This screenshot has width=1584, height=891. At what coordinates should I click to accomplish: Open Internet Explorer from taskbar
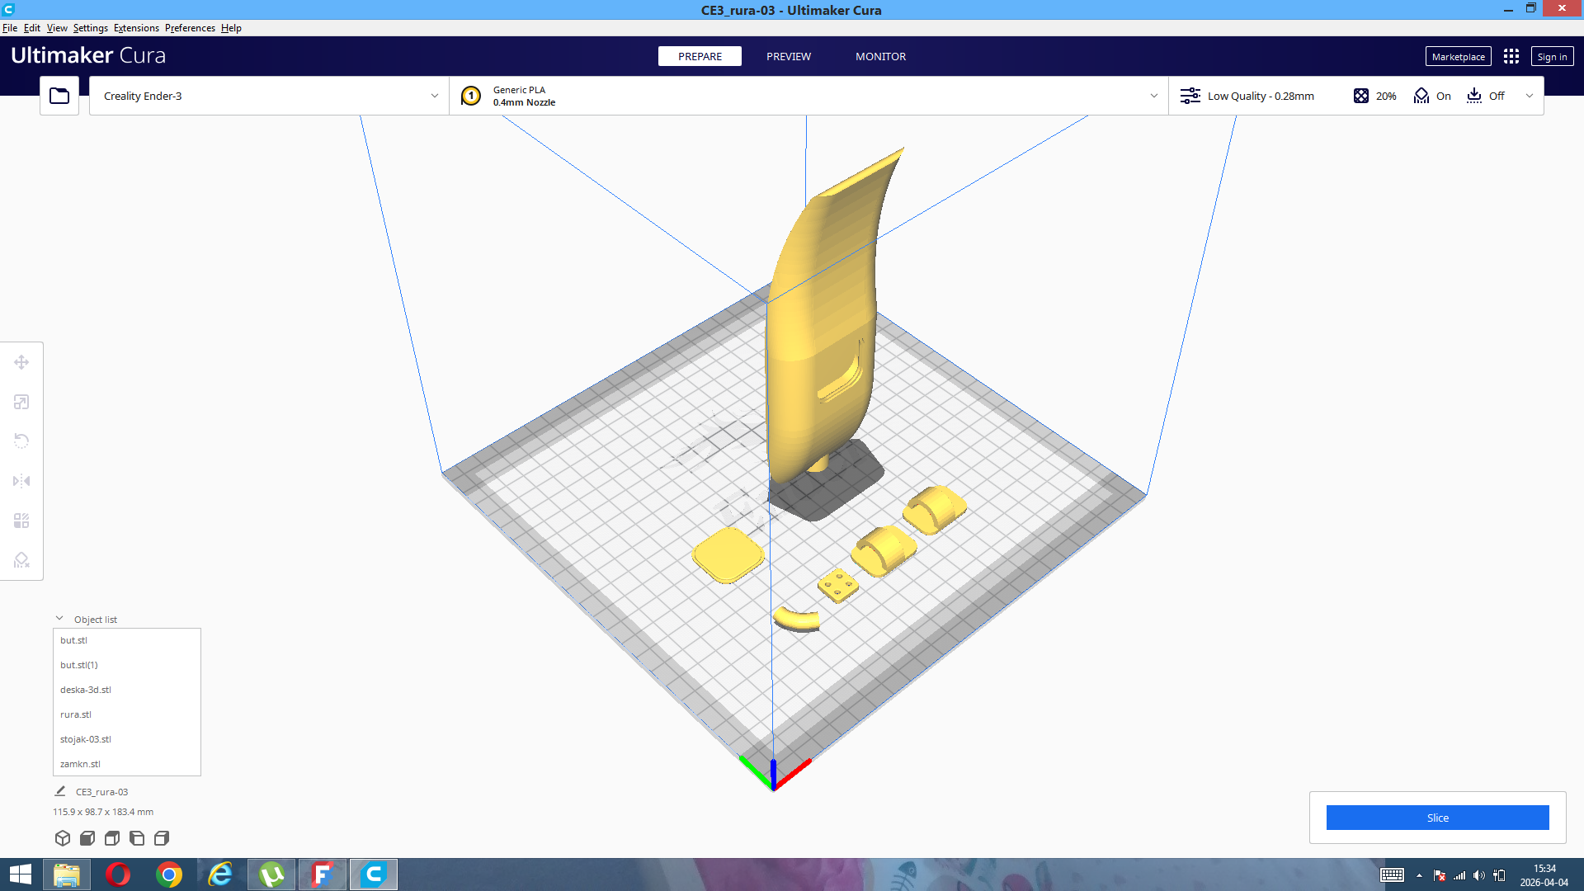pos(220,874)
